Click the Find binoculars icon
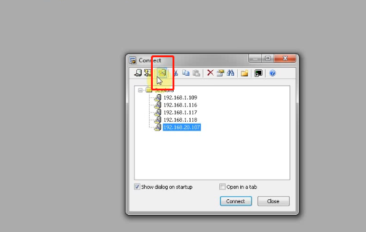This screenshot has height=232, width=366. pyautogui.click(x=230, y=73)
